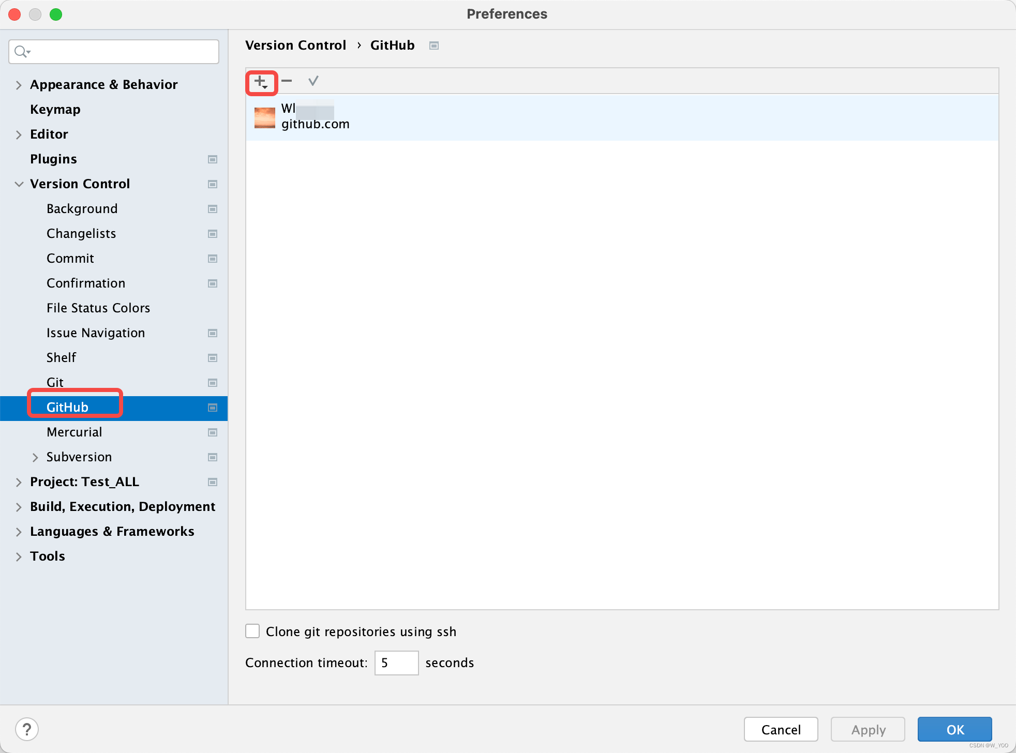
Task: Click the set default account checkmark icon
Action: point(313,81)
